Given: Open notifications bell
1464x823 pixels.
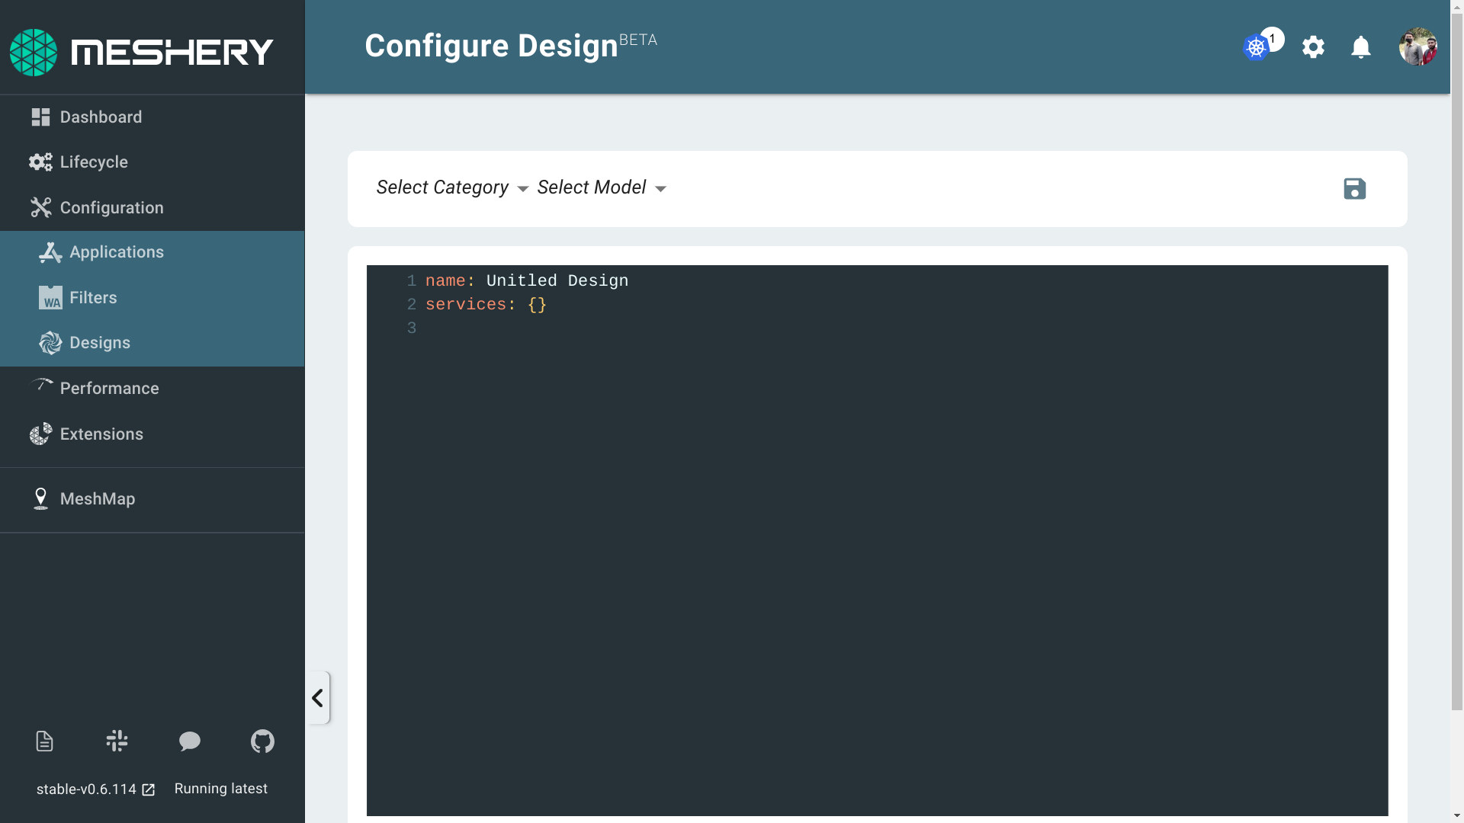Looking at the screenshot, I should point(1360,47).
